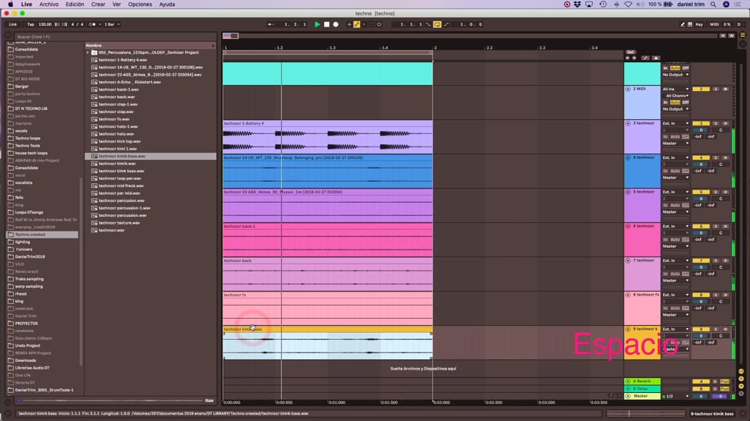Click the unfold track icon on 3 technocr
Screen dimensions: 750x421
628,123
